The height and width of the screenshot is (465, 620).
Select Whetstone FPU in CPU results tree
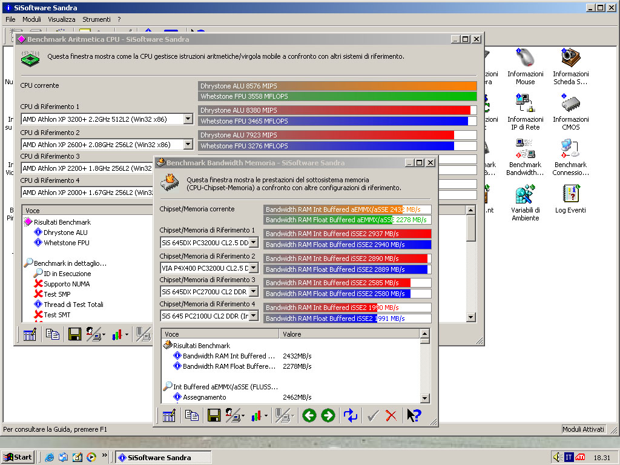click(x=62, y=243)
